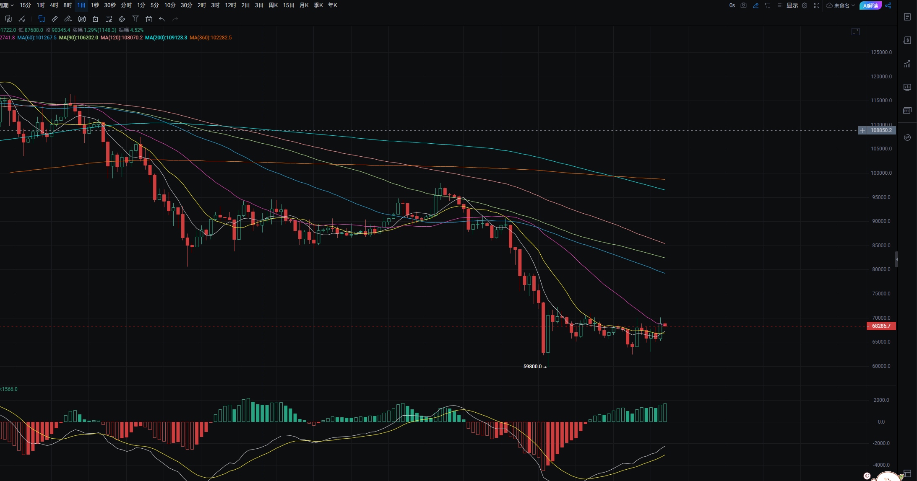Expand chart pane using corner maximize icon
The width and height of the screenshot is (917, 481).
point(855,32)
